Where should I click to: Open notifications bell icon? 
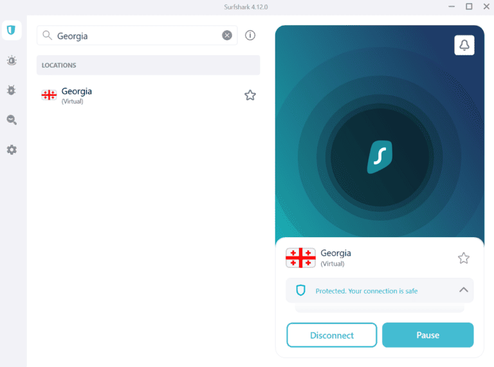click(x=464, y=45)
